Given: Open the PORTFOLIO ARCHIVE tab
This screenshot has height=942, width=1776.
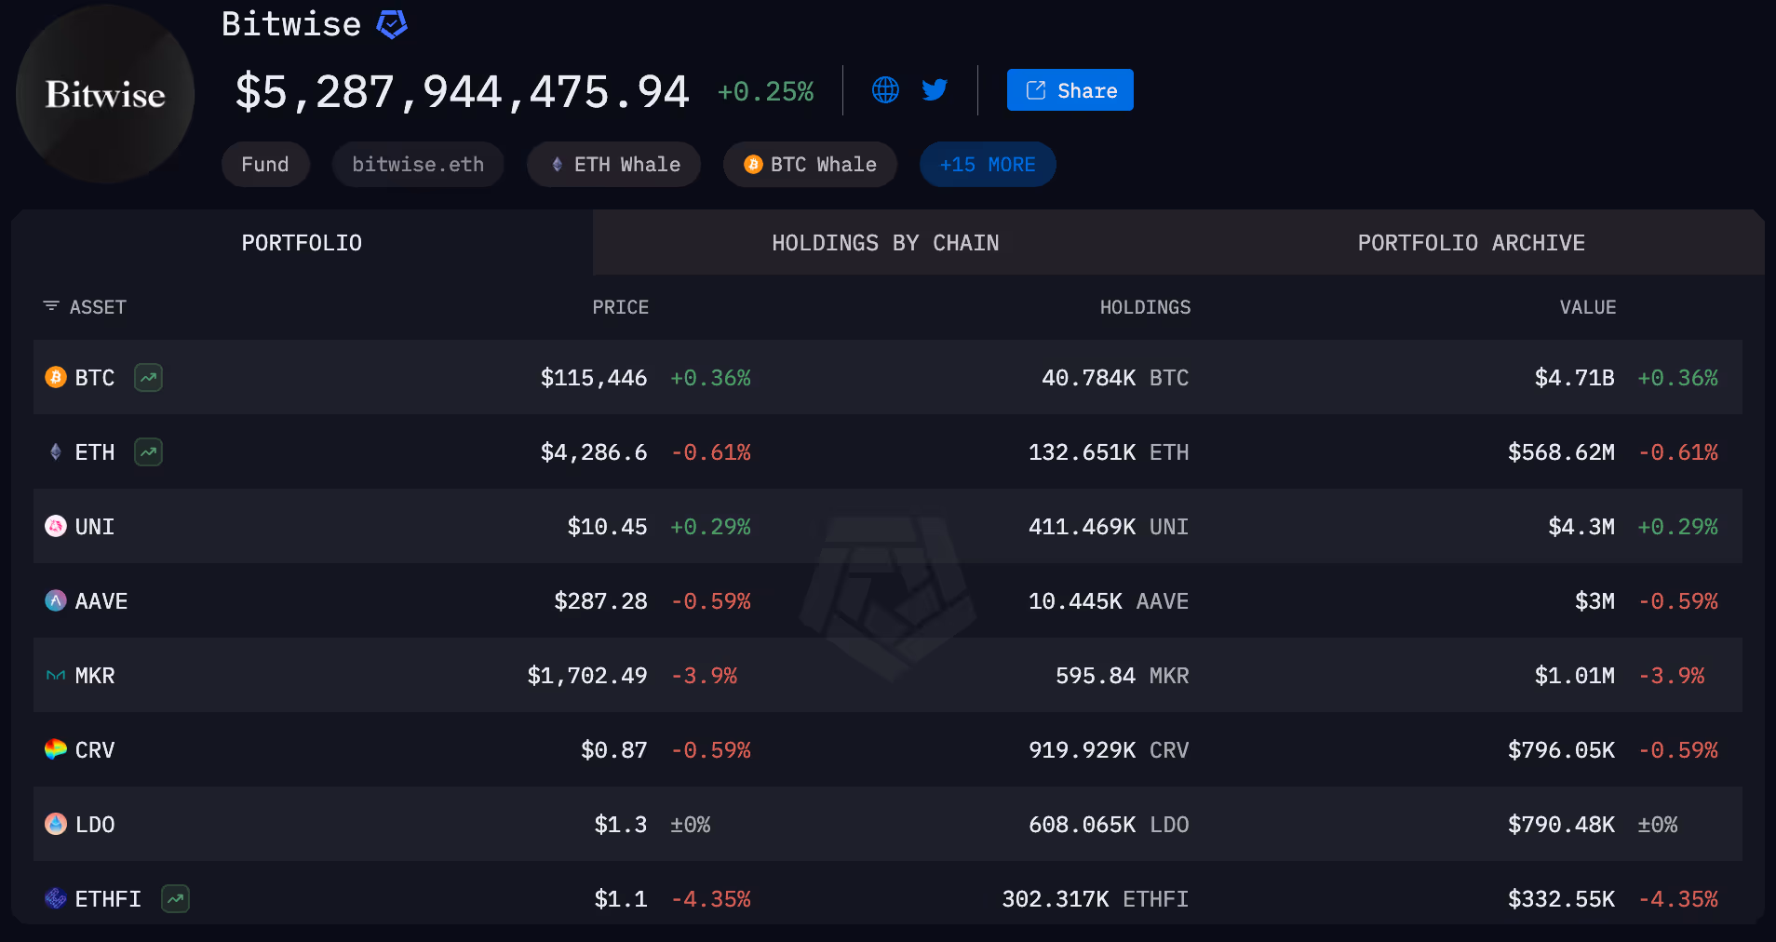Looking at the screenshot, I should [1471, 243].
